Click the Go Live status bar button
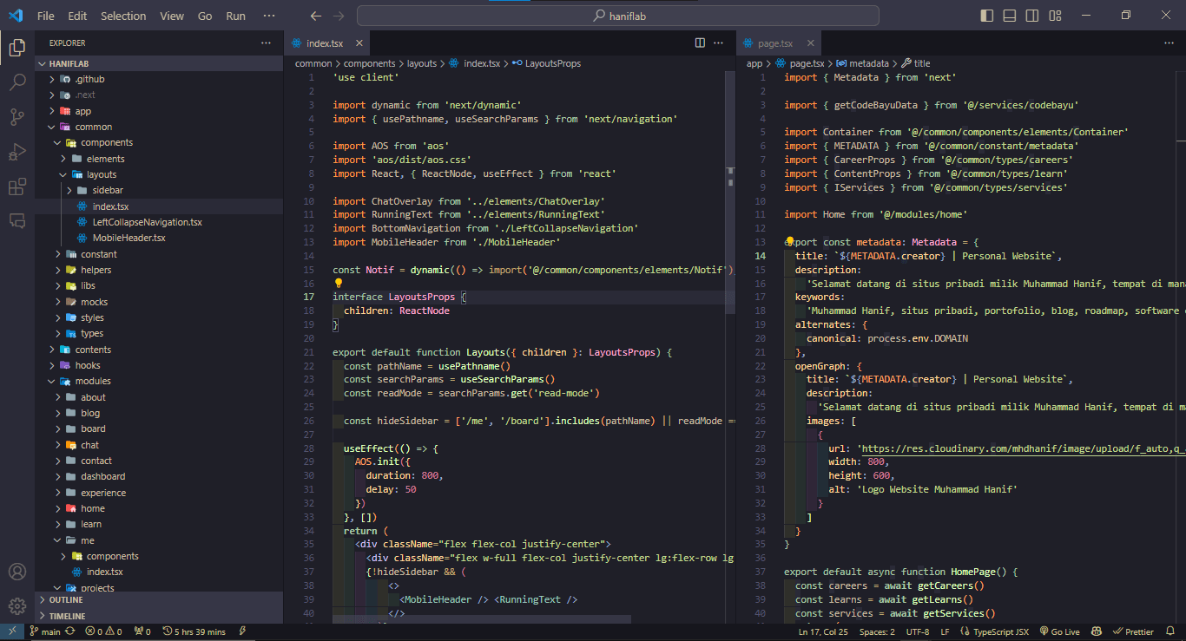Image resolution: width=1186 pixels, height=641 pixels. (1059, 631)
